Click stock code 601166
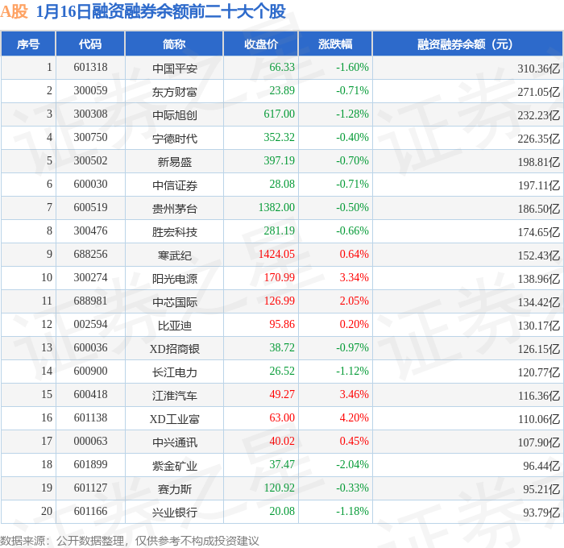 pyautogui.click(x=90, y=512)
